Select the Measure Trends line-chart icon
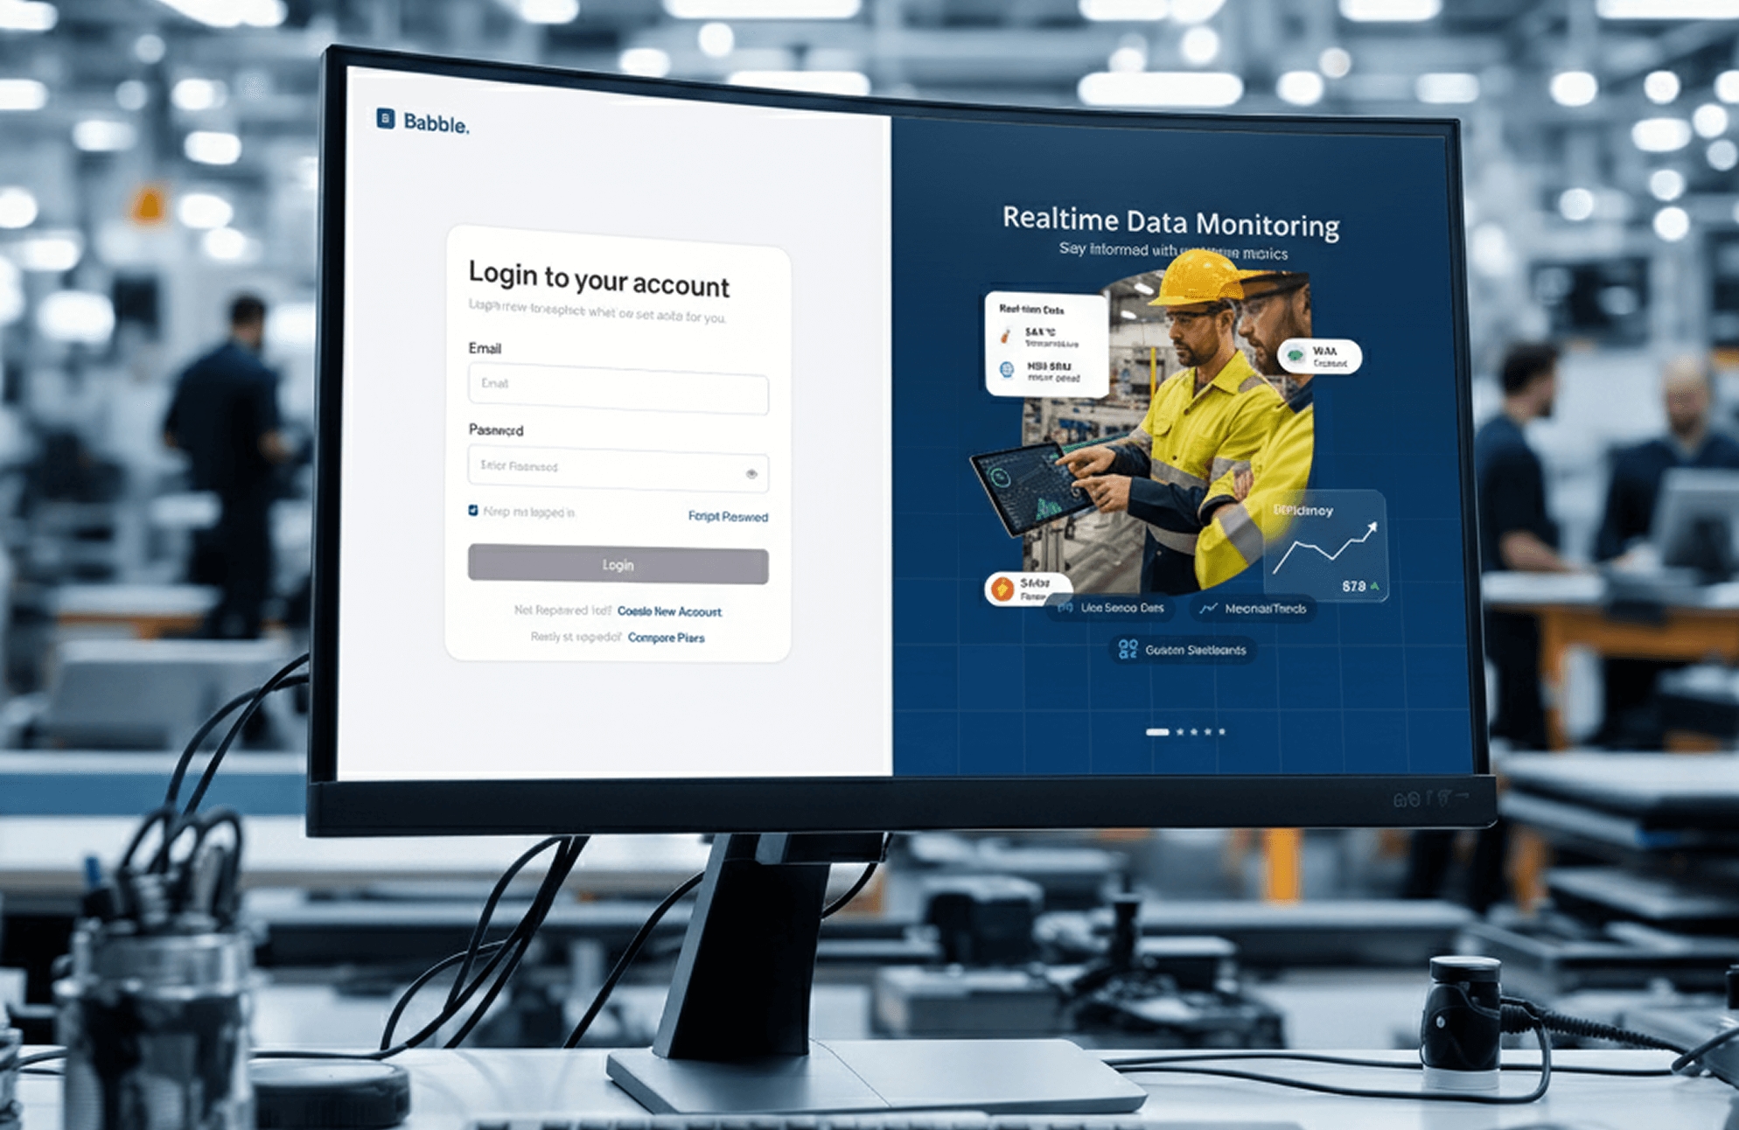Screen dimensions: 1739x1130 (x=1209, y=609)
